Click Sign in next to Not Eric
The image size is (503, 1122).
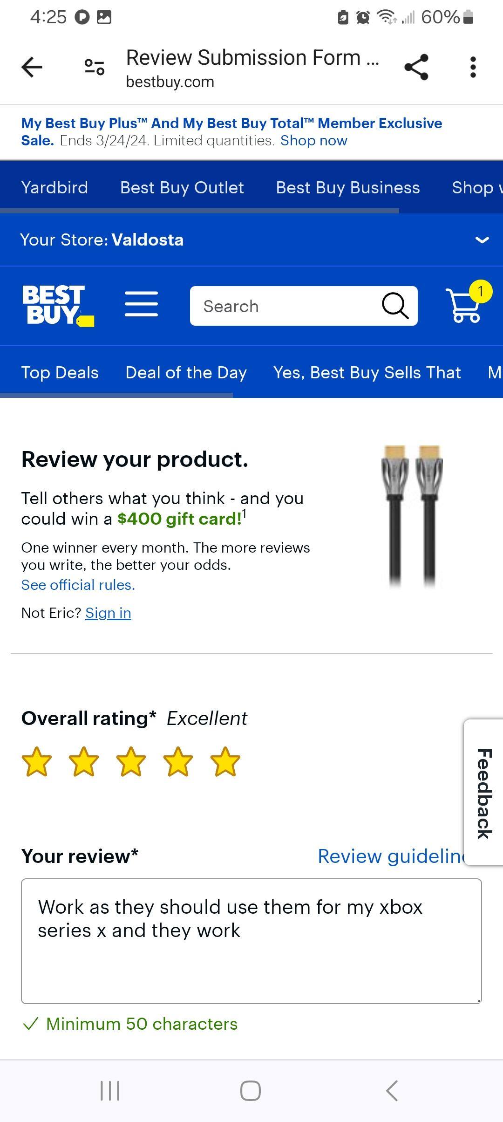tap(108, 613)
